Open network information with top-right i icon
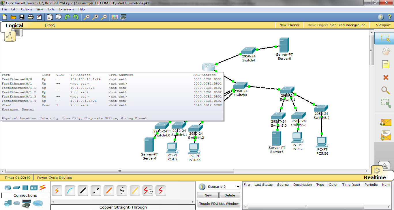Screen dimensions: 394x210 point(381,17)
